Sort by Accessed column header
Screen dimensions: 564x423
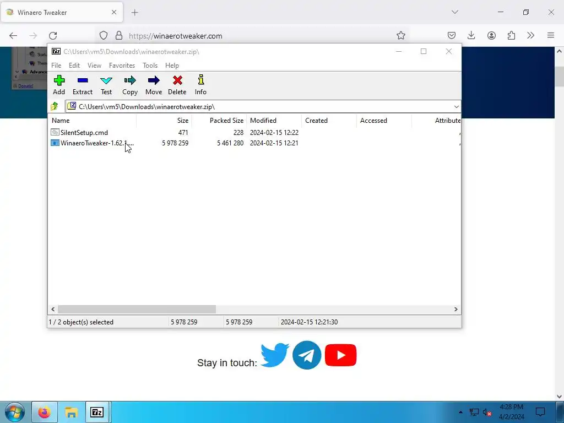tap(384, 121)
